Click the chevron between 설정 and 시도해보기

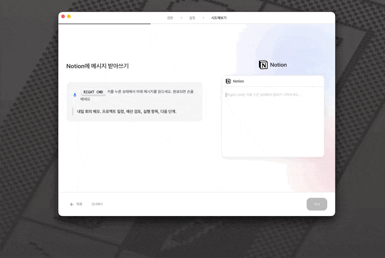(x=203, y=18)
